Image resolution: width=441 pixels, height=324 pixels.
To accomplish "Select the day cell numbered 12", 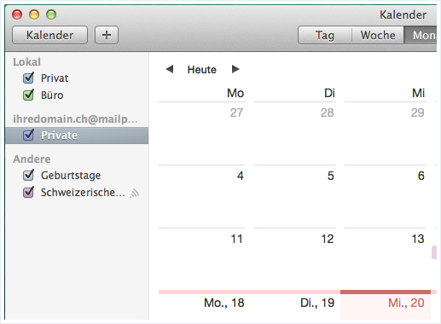I will pyautogui.click(x=295, y=258).
